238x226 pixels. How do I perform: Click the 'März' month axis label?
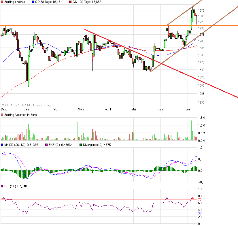tap(81, 109)
